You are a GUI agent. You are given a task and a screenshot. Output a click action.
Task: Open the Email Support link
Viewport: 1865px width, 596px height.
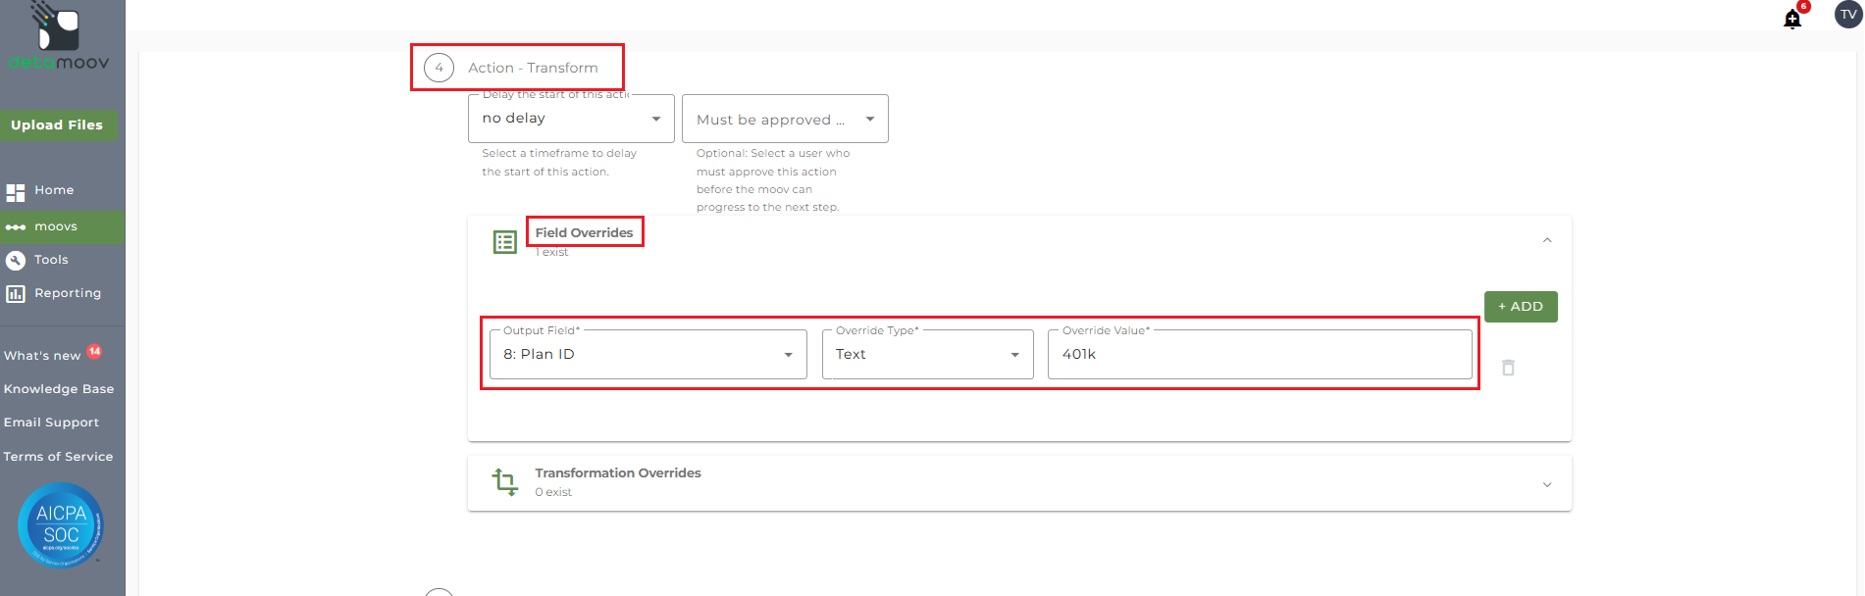(51, 422)
